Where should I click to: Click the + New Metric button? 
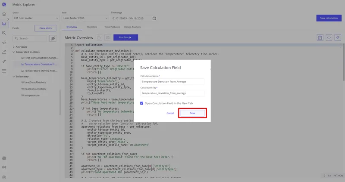click(45, 28)
